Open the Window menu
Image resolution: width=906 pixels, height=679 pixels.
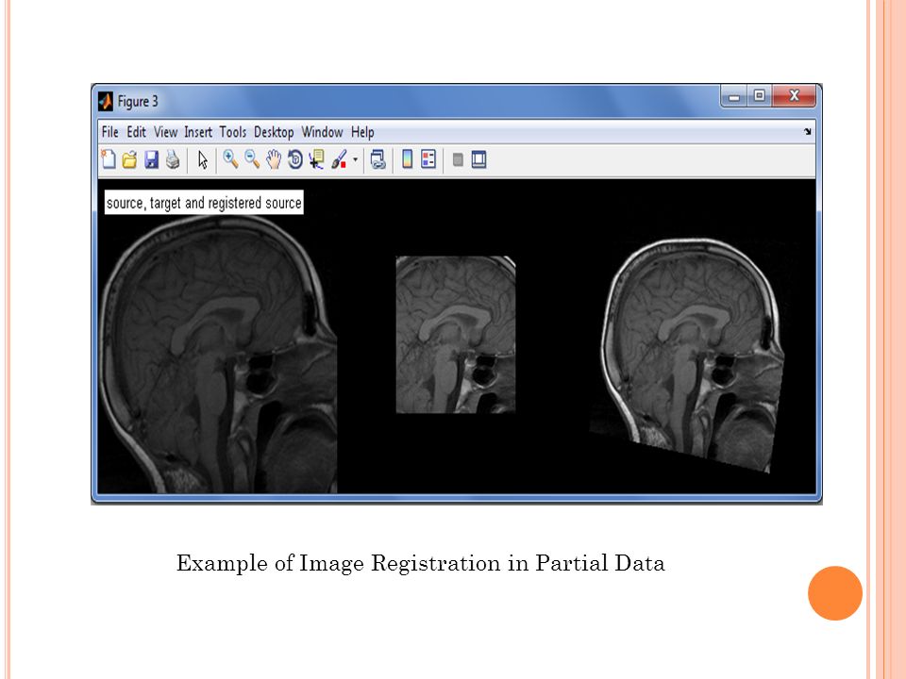click(x=323, y=132)
